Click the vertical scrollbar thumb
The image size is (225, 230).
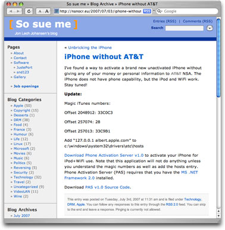click(218, 58)
